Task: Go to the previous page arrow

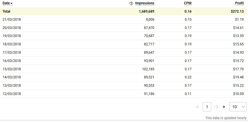Action: click(x=197, y=107)
